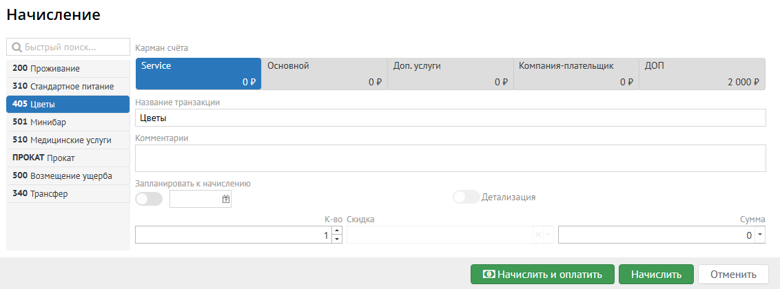Viewport: 780px width, 289px height.
Task: Select the Service account pocket tab
Action: pyautogui.click(x=198, y=74)
